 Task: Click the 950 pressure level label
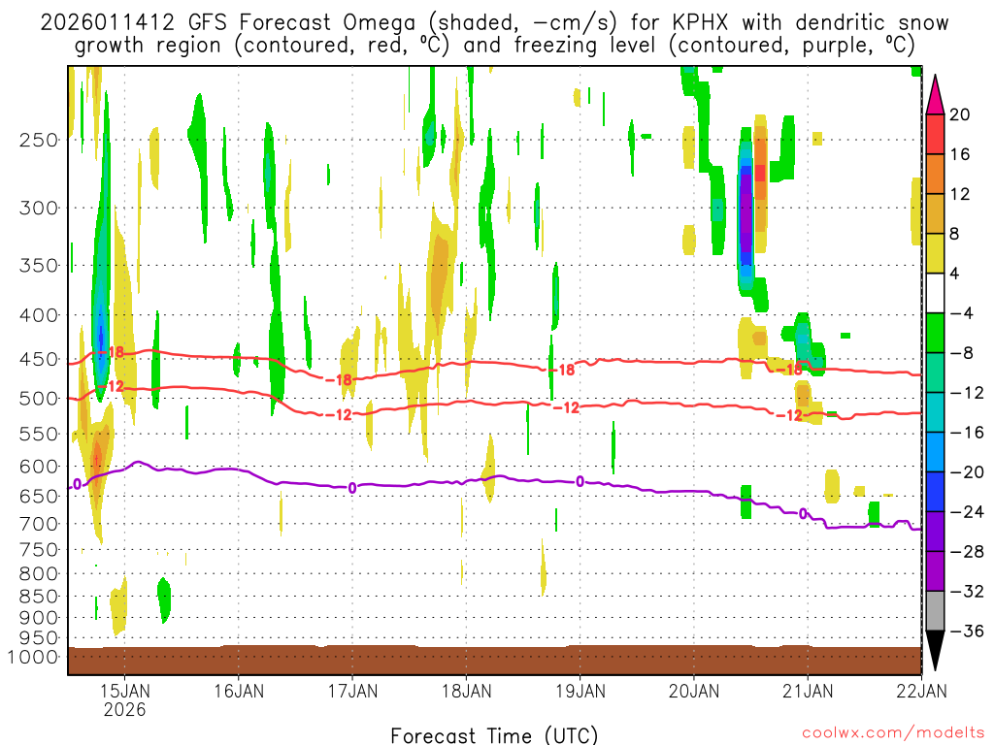38,638
